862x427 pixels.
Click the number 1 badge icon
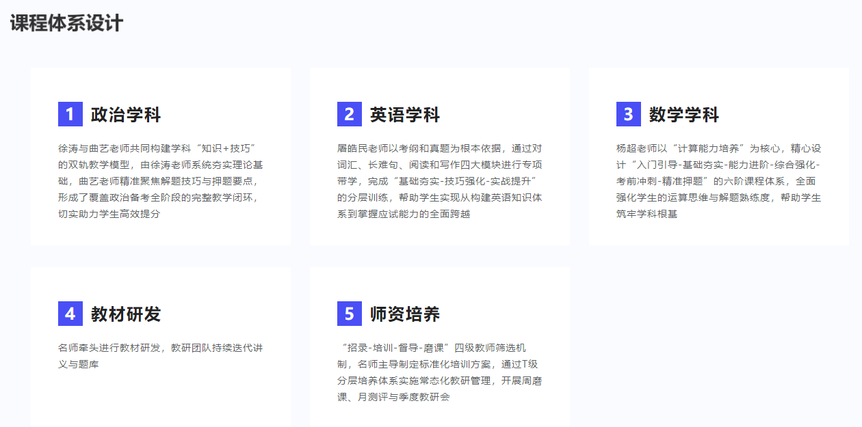70,114
